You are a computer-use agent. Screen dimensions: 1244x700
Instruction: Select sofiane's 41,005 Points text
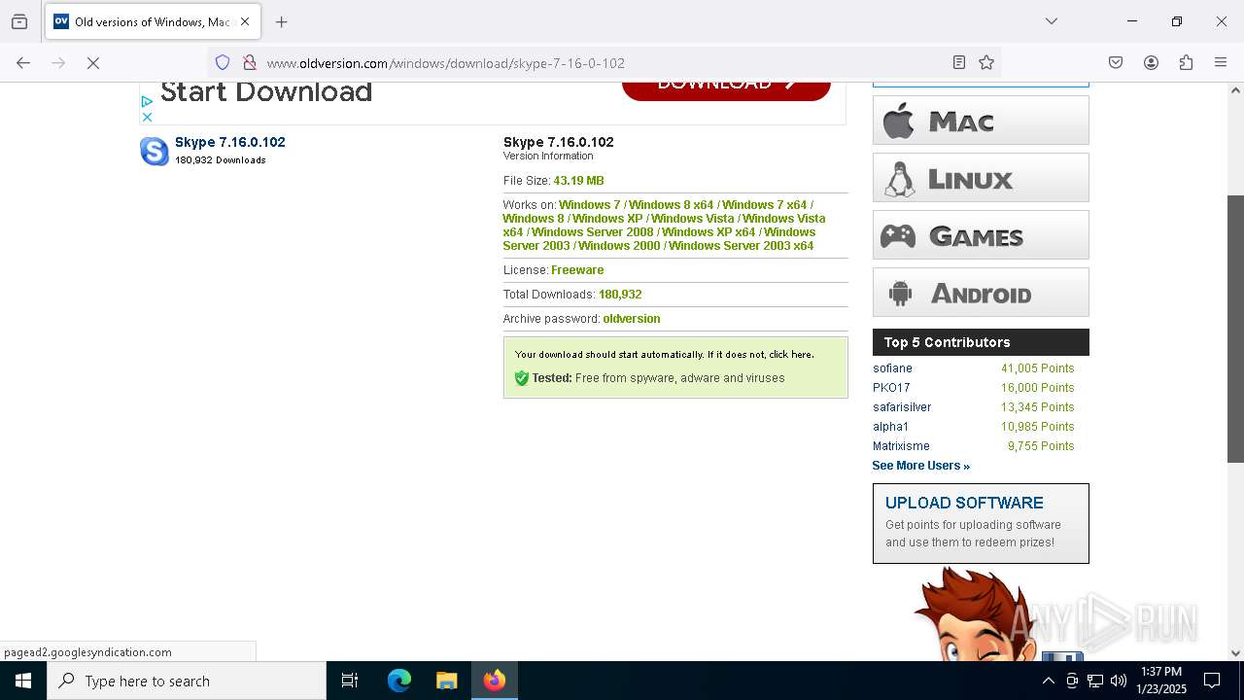tap(1037, 368)
